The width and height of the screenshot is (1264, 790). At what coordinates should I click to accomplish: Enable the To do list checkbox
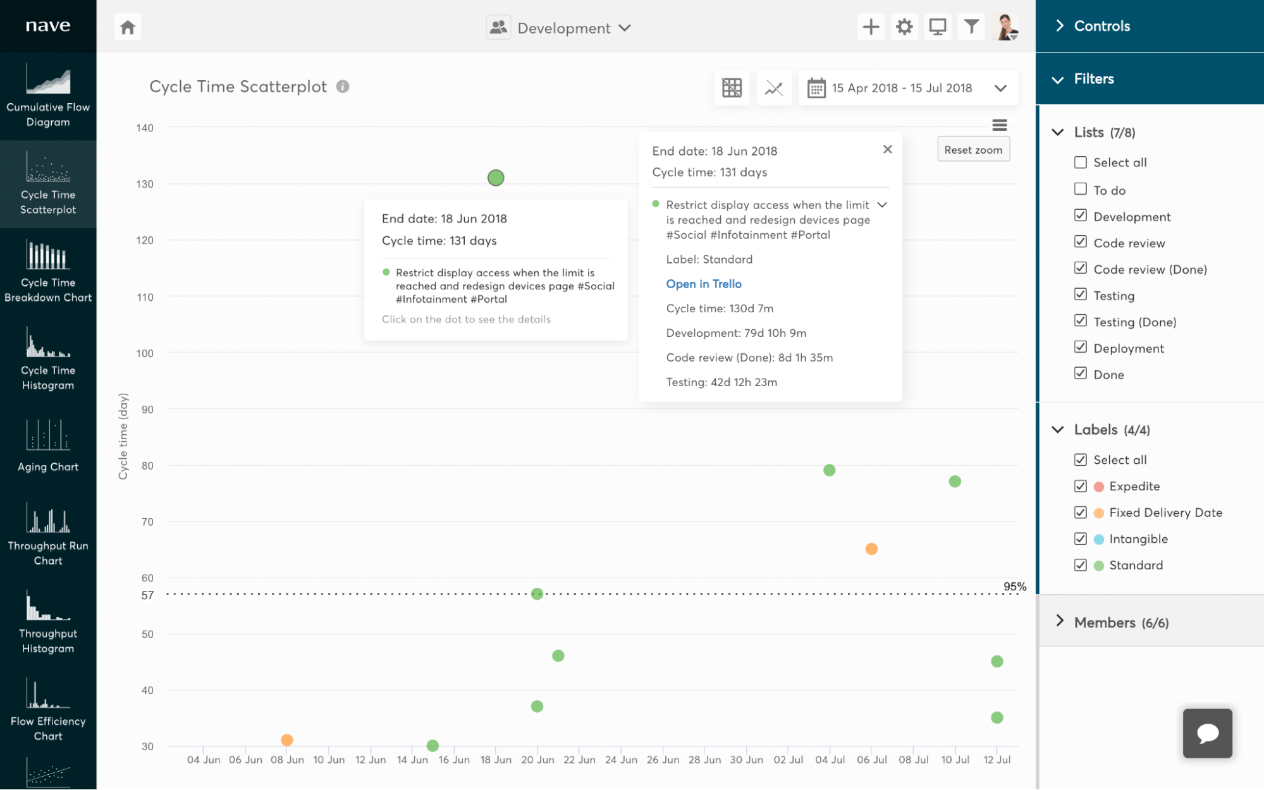(x=1080, y=189)
